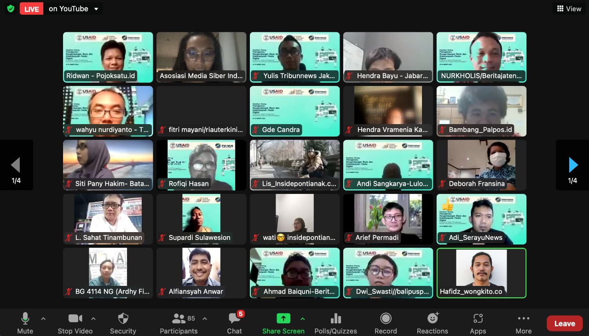Click the green Share Screen button
589x336 pixels.
283,319
